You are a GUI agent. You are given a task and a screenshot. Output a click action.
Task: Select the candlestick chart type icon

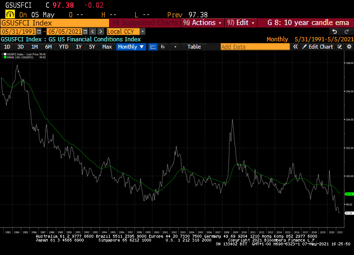(164, 47)
